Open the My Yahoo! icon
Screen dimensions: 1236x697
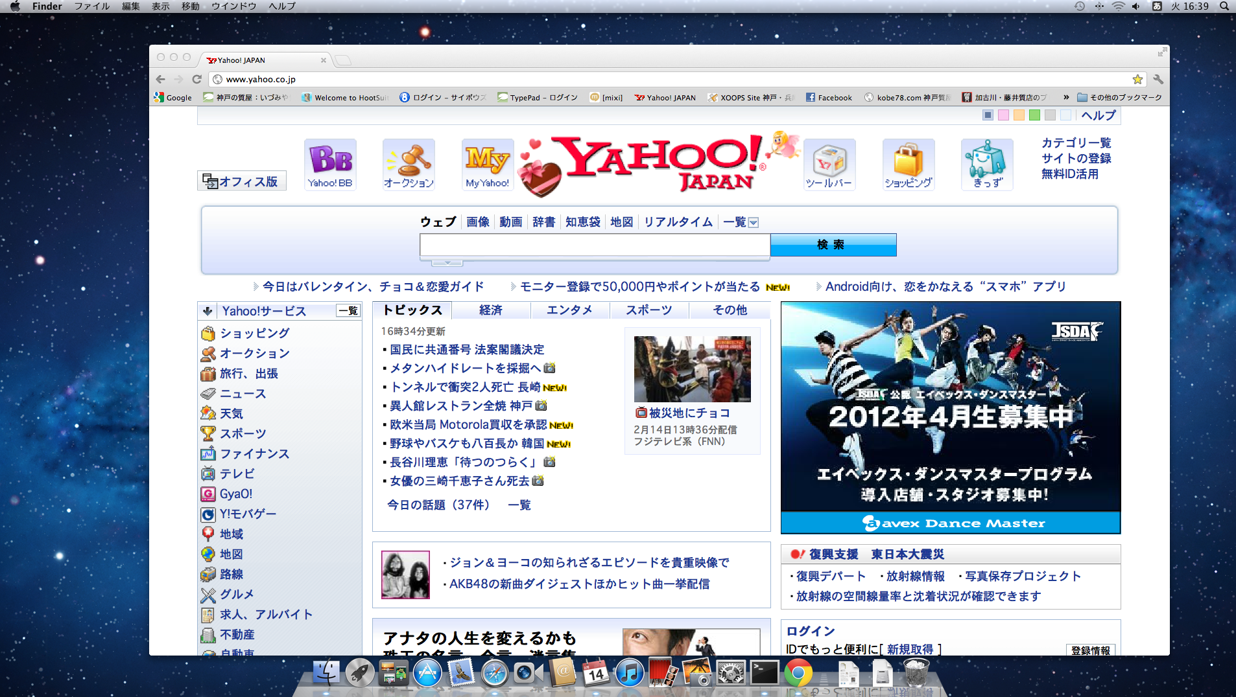pos(488,165)
